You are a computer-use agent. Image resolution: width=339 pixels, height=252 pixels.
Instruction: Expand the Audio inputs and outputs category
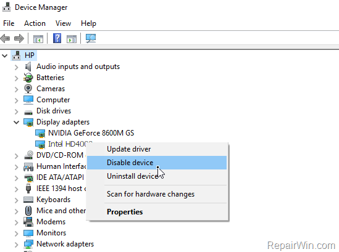point(17,67)
